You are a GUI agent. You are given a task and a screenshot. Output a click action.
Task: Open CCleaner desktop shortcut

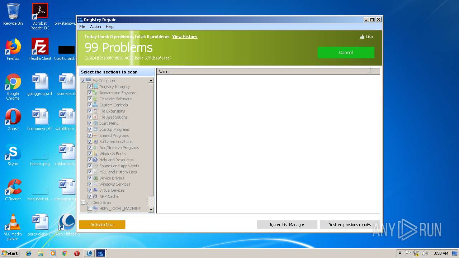(x=13, y=190)
